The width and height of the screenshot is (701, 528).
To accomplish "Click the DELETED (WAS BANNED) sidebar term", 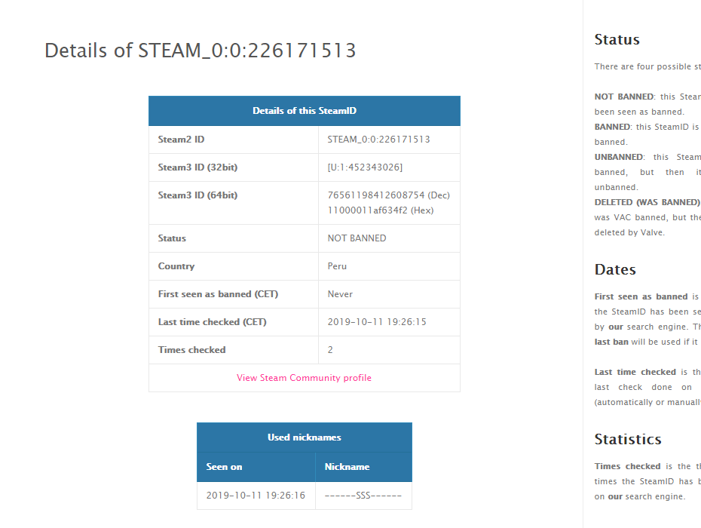I will tap(647, 202).
